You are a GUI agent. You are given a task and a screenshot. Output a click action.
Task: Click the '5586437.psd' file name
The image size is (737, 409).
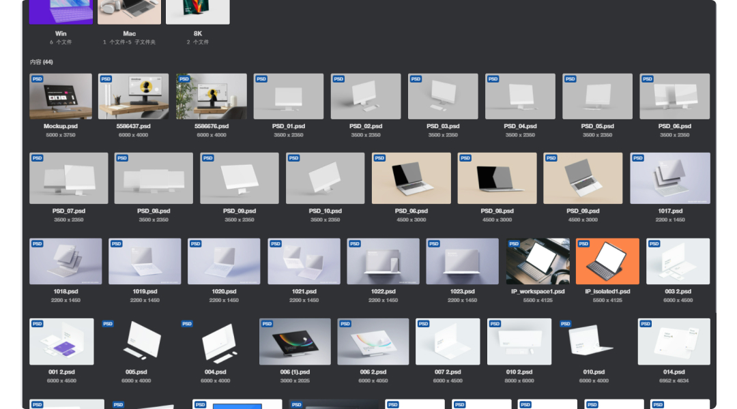point(134,126)
